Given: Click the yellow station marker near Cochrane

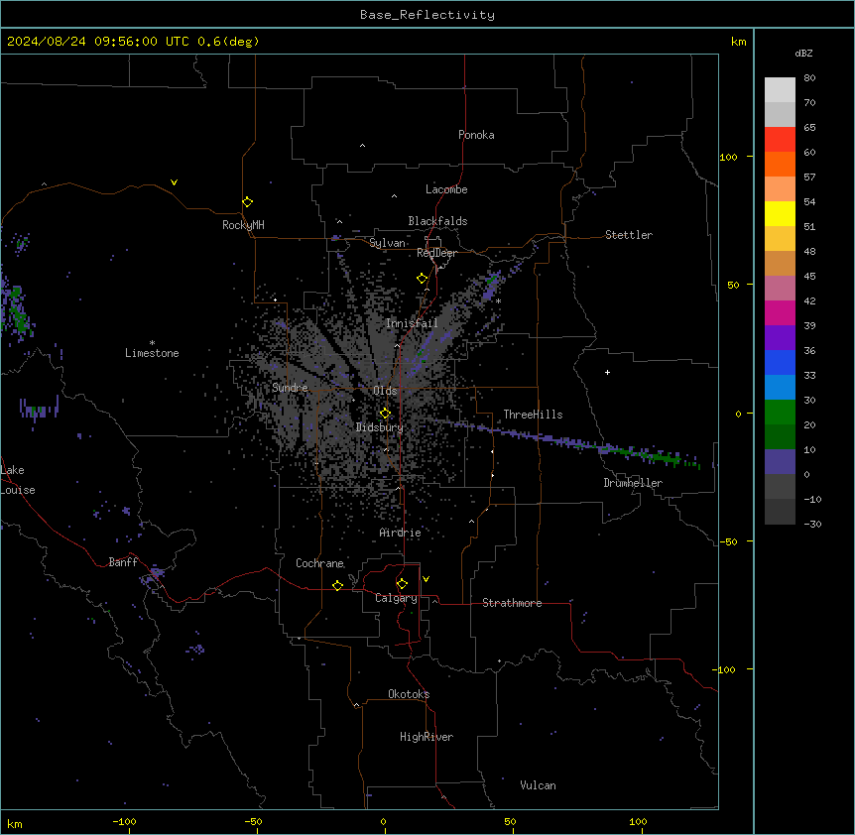Looking at the screenshot, I should (x=337, y=585).
